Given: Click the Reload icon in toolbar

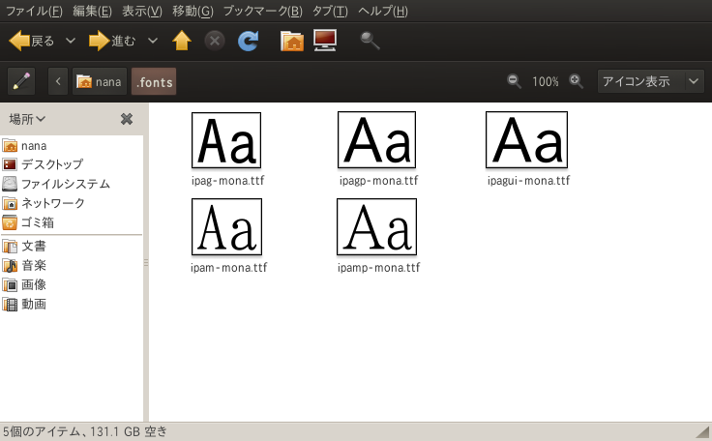Looking at the screenshot, I should coord(248,41).
